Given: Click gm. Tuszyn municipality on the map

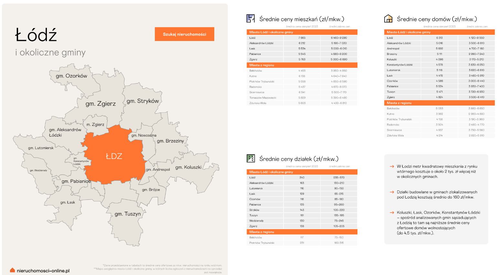Looking at the screenshot, I should 128,214.
